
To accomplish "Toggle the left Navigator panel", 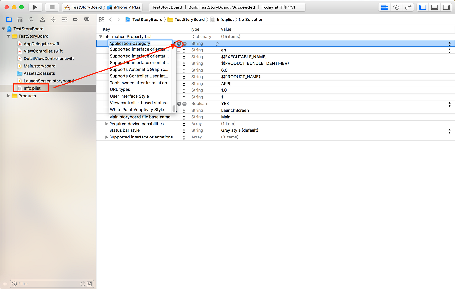I will coord(423,7).
